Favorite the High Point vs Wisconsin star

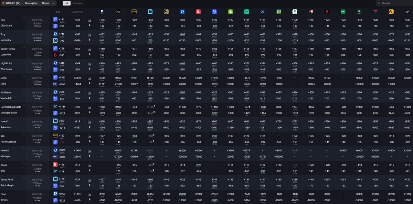24,61
